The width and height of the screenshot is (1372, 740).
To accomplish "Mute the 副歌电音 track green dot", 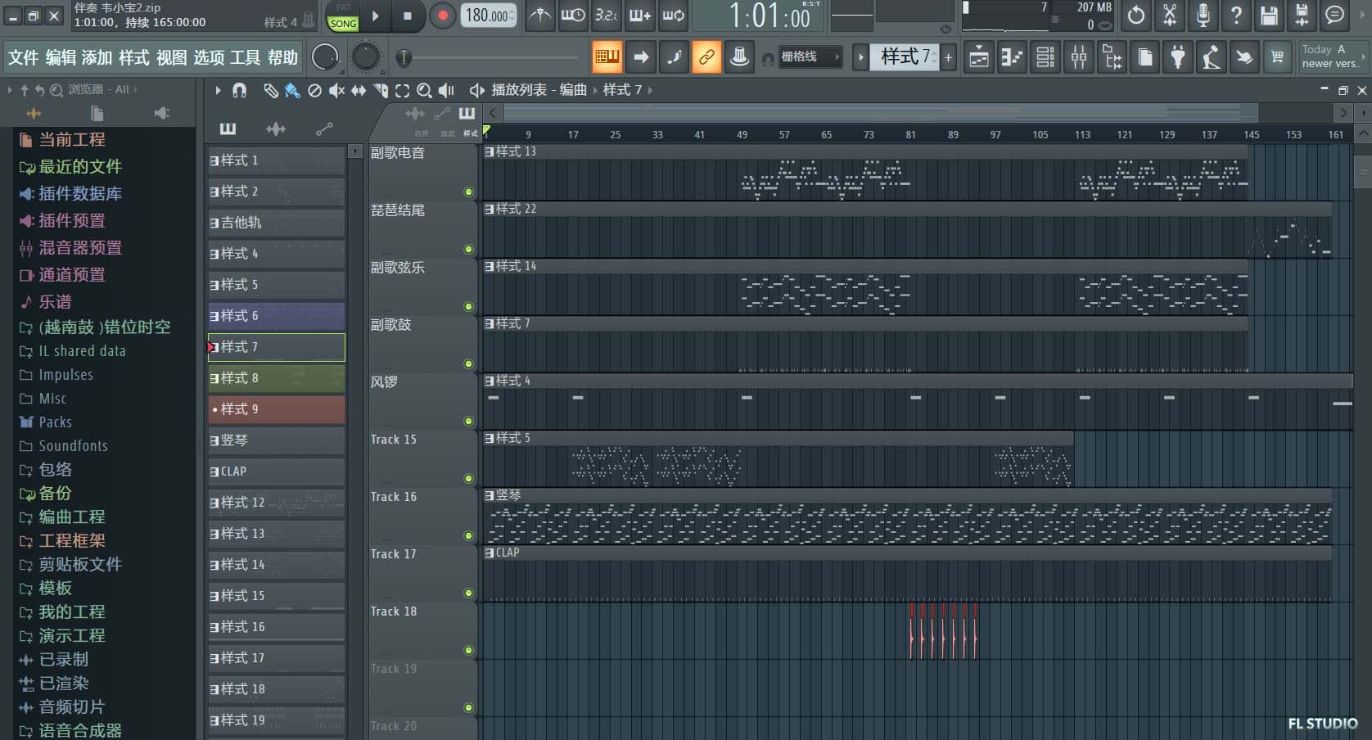I will coord(468,192).
